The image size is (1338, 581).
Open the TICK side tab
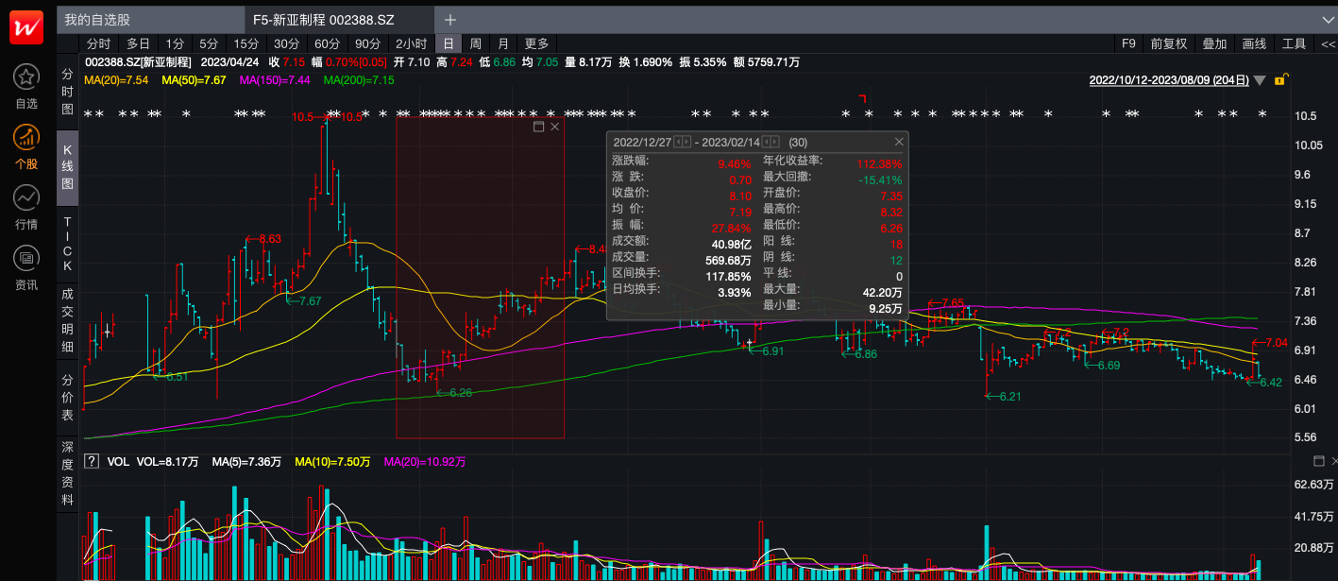click(x=67, y=245)
